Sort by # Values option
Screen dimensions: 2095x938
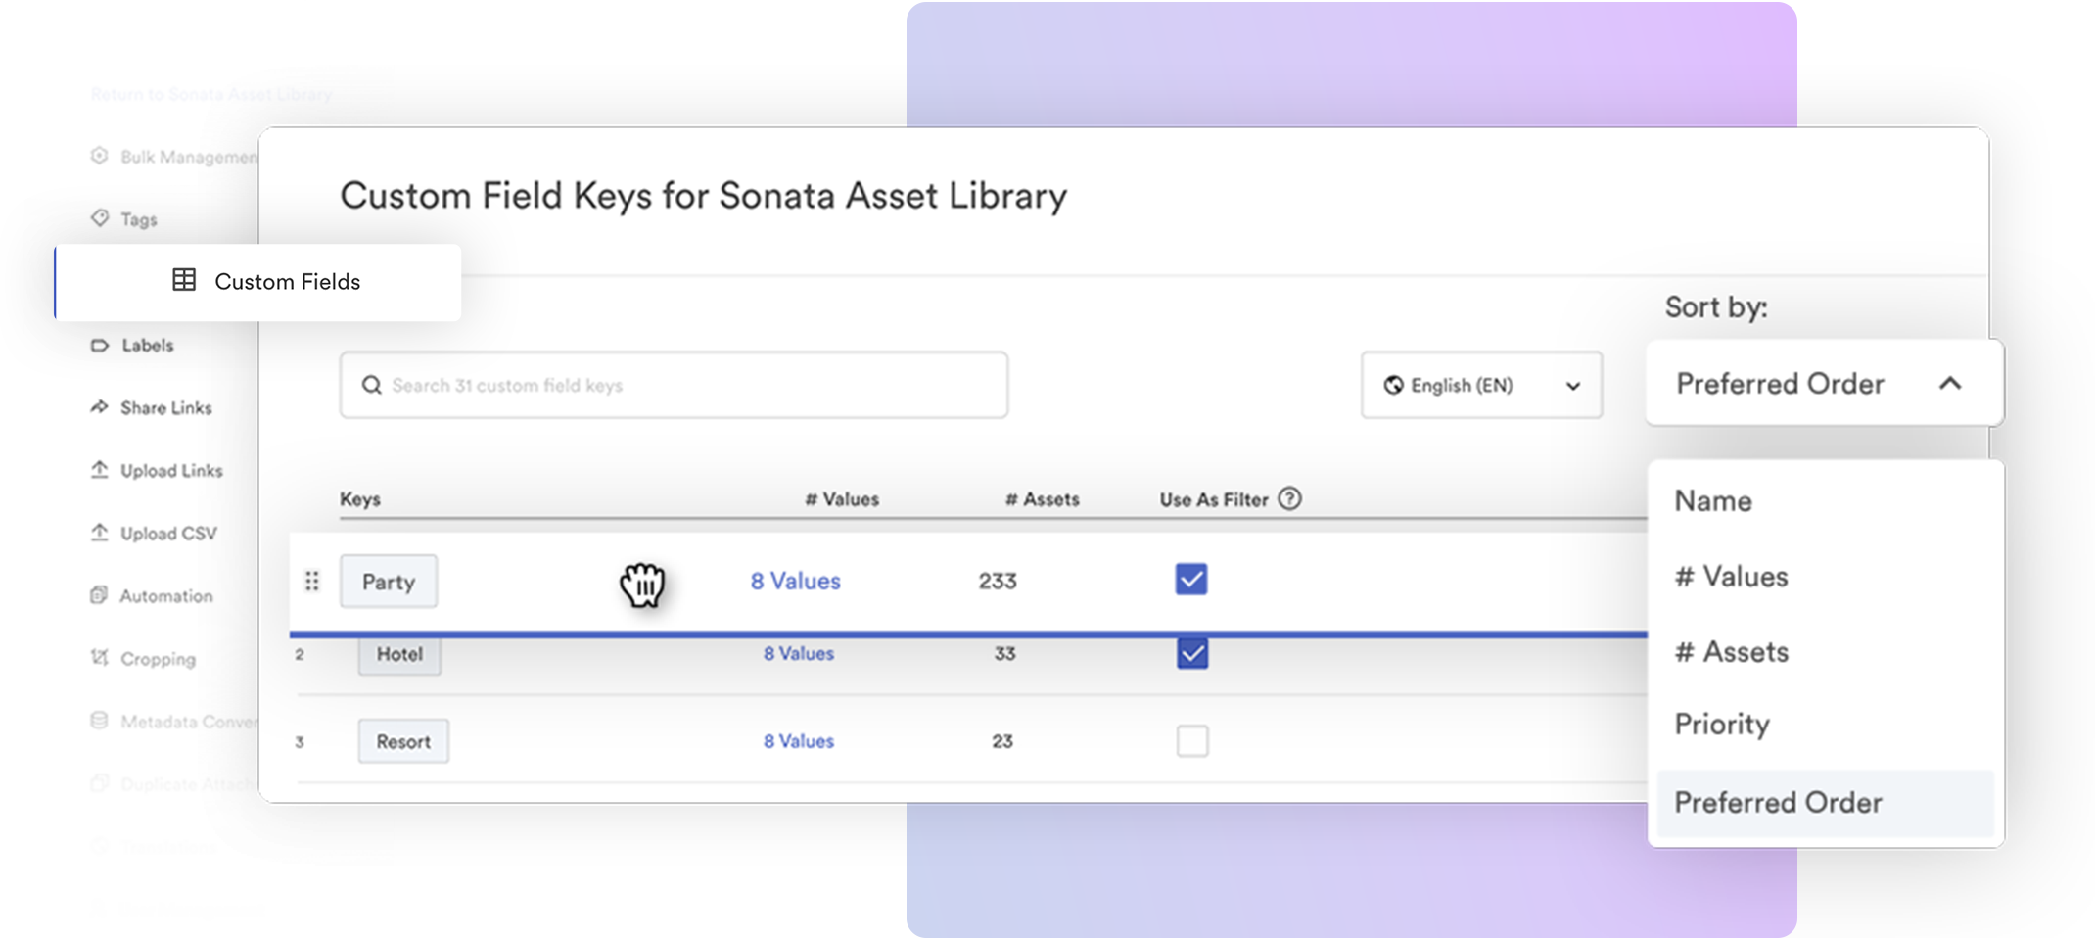tap(1731, 576)
